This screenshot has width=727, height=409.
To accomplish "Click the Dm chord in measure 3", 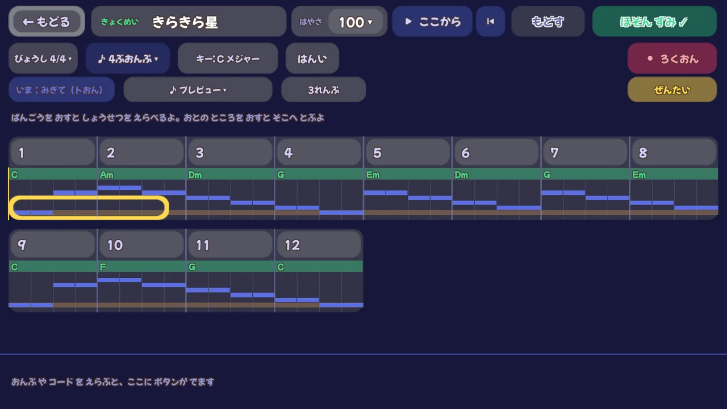I will [x=231, y=174].
